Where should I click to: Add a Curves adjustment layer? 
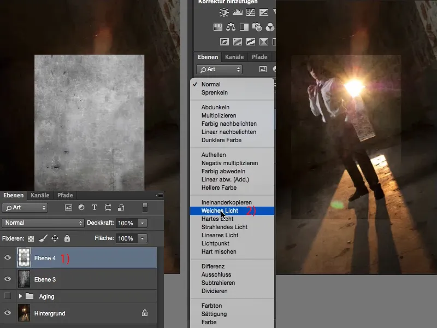[251, 12]
